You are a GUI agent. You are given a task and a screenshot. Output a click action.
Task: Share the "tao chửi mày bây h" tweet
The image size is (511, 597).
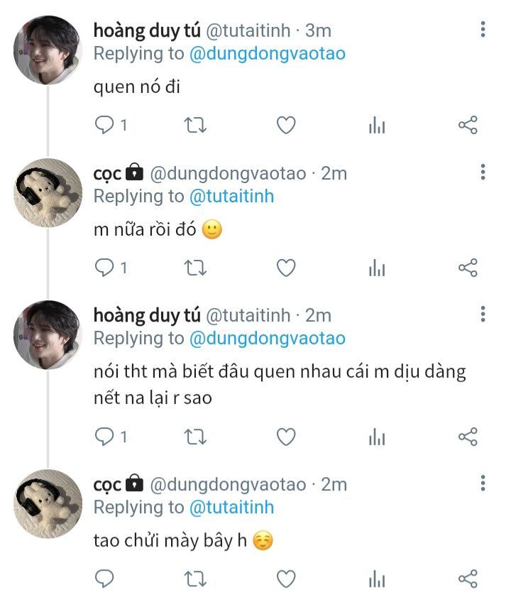tap(468, 579)
